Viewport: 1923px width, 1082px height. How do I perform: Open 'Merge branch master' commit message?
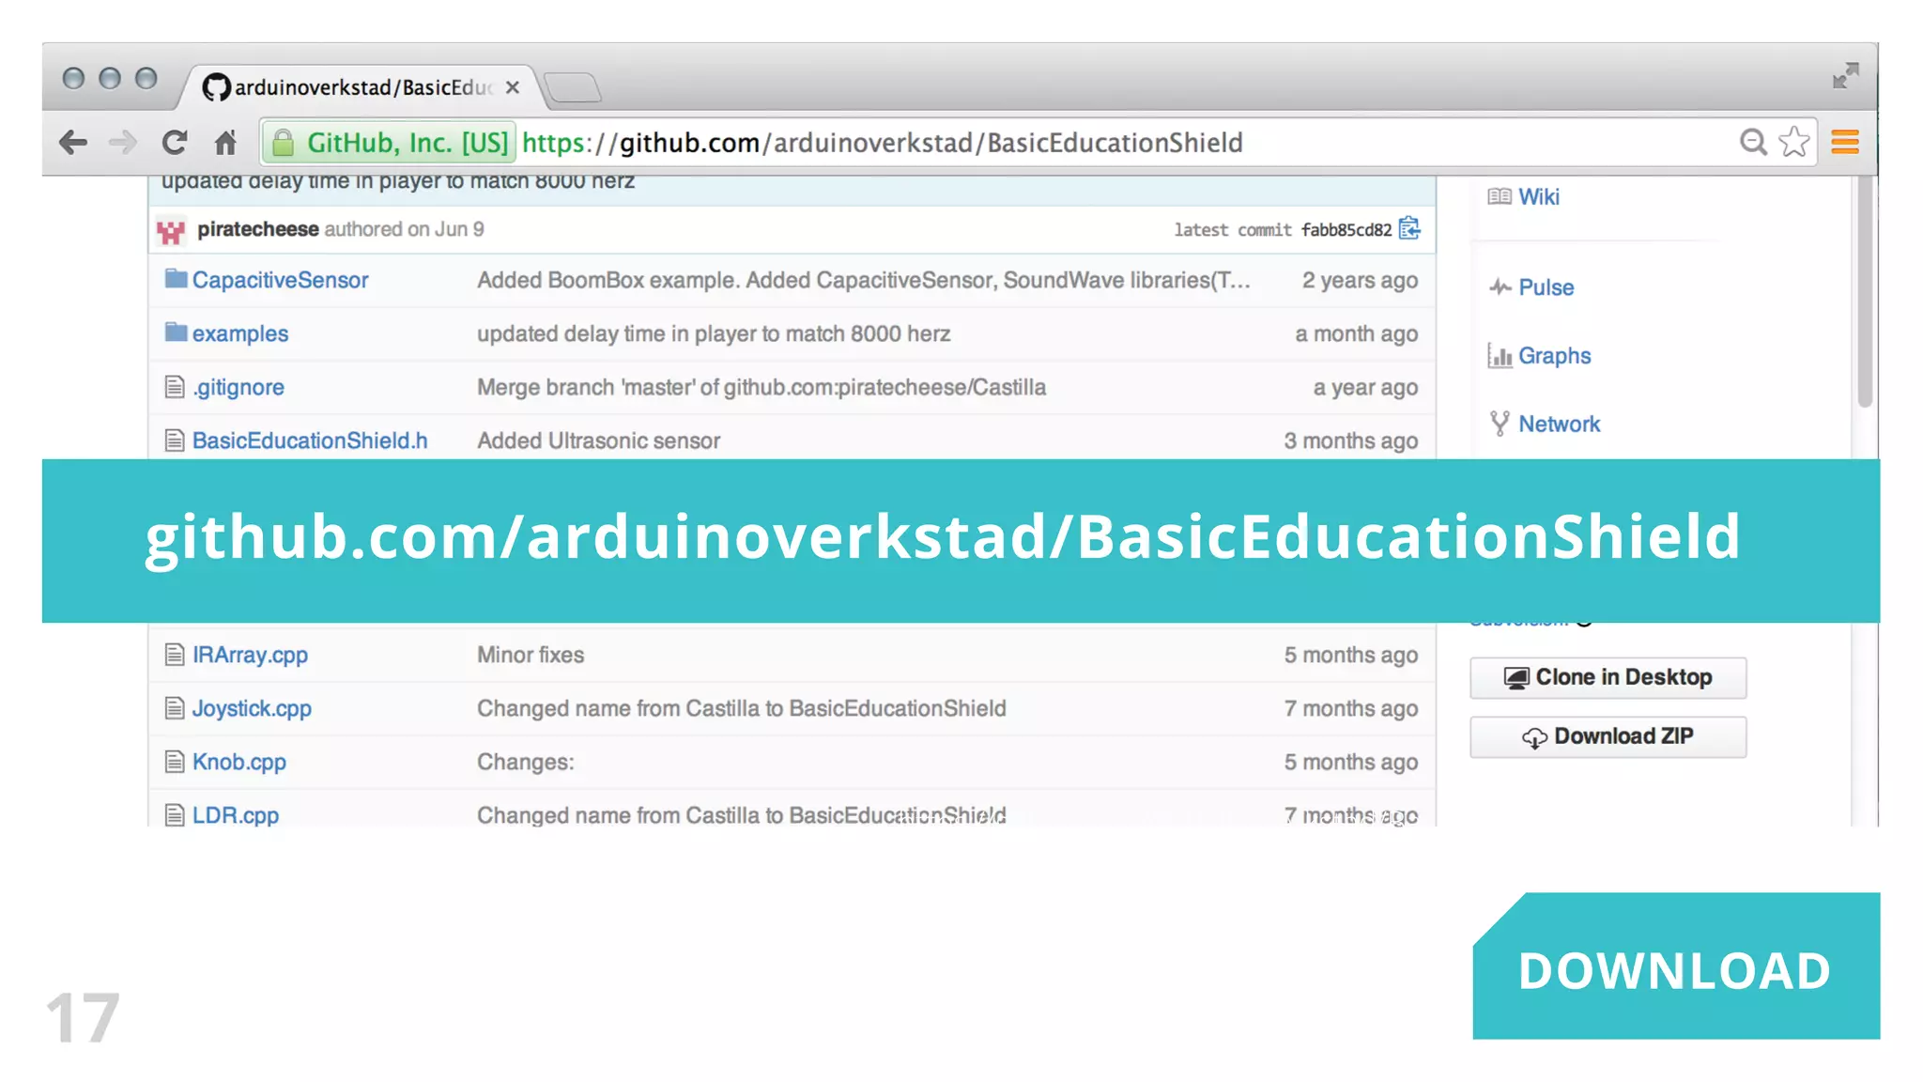762,387
